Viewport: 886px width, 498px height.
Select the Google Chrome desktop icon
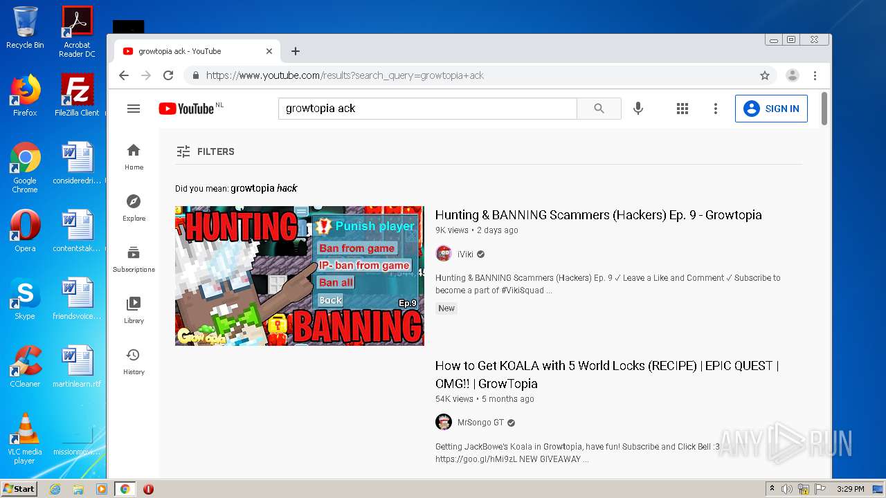point(25,167)
